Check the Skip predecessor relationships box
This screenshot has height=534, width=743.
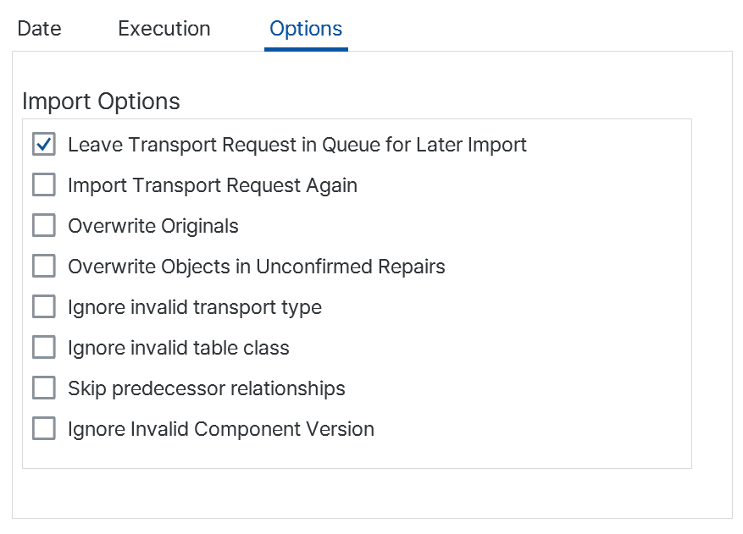(44, 388)
